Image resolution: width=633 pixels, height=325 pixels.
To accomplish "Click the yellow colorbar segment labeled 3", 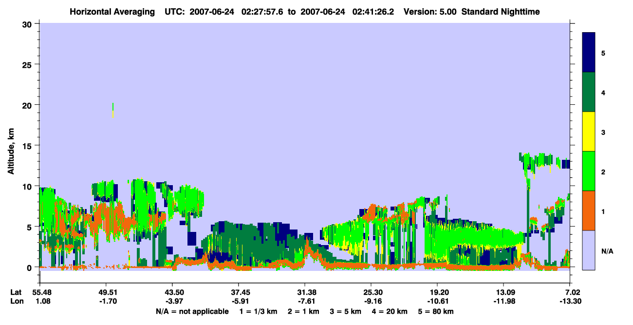I will click(589, 132).
